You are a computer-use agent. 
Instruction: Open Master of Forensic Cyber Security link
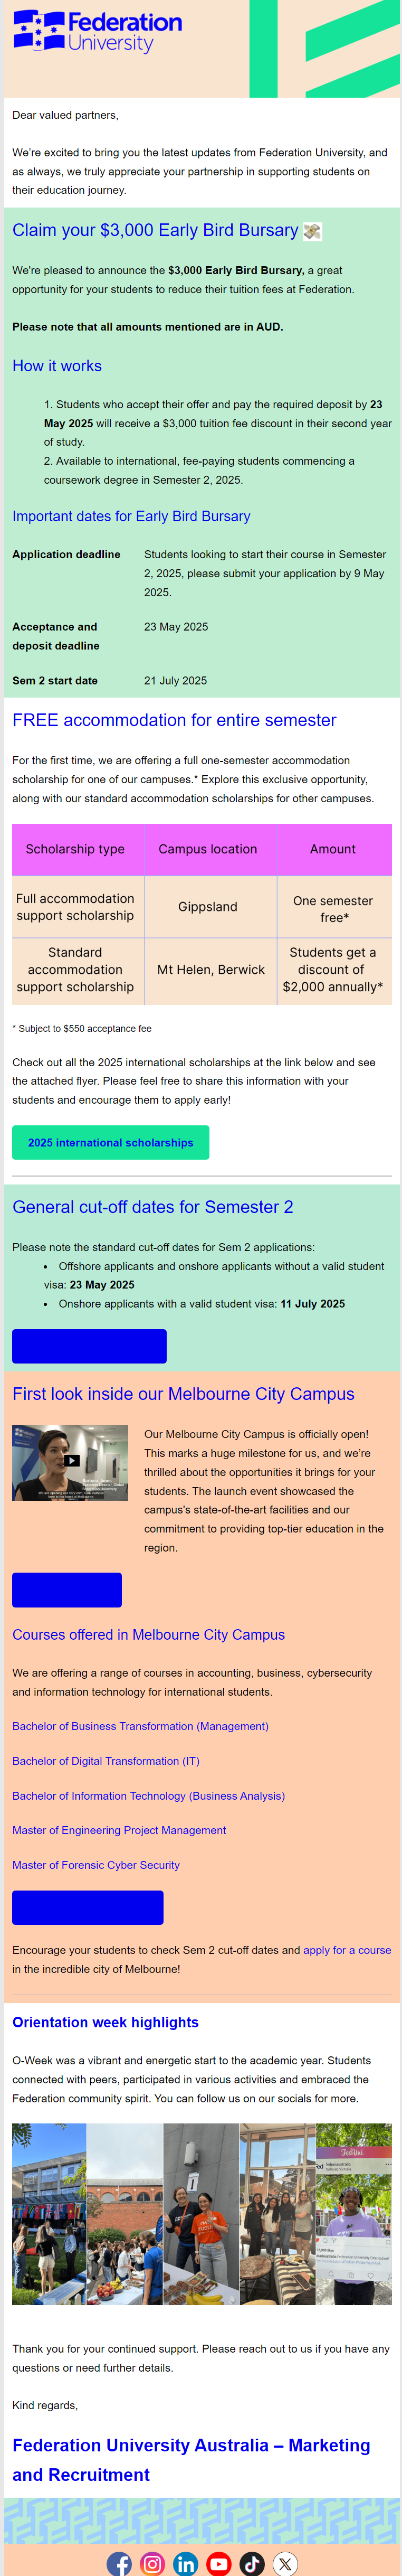(96, 1864)
